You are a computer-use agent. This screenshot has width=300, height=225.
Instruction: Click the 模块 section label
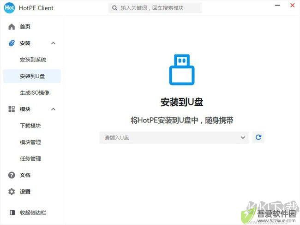coord(25,109)
